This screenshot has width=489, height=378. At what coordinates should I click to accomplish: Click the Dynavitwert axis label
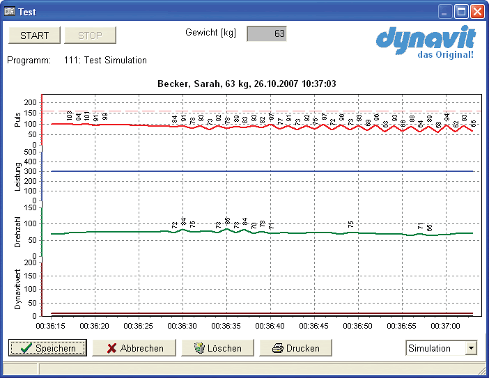tap(17, 289)
